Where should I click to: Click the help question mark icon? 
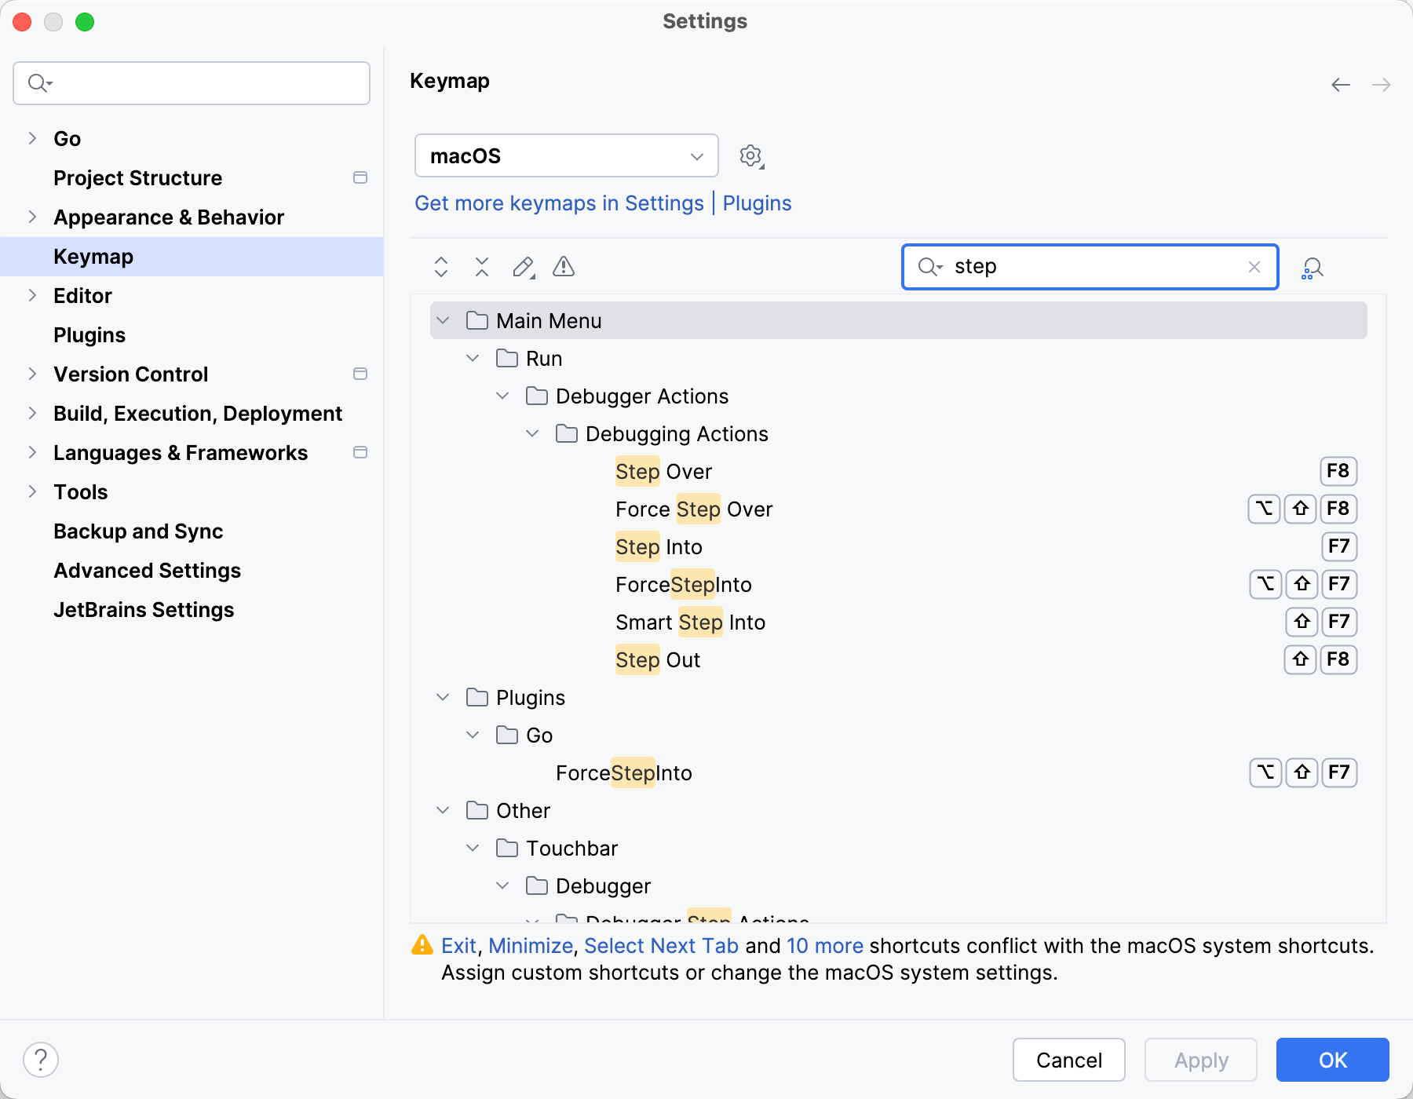(x=40, y=1059)
